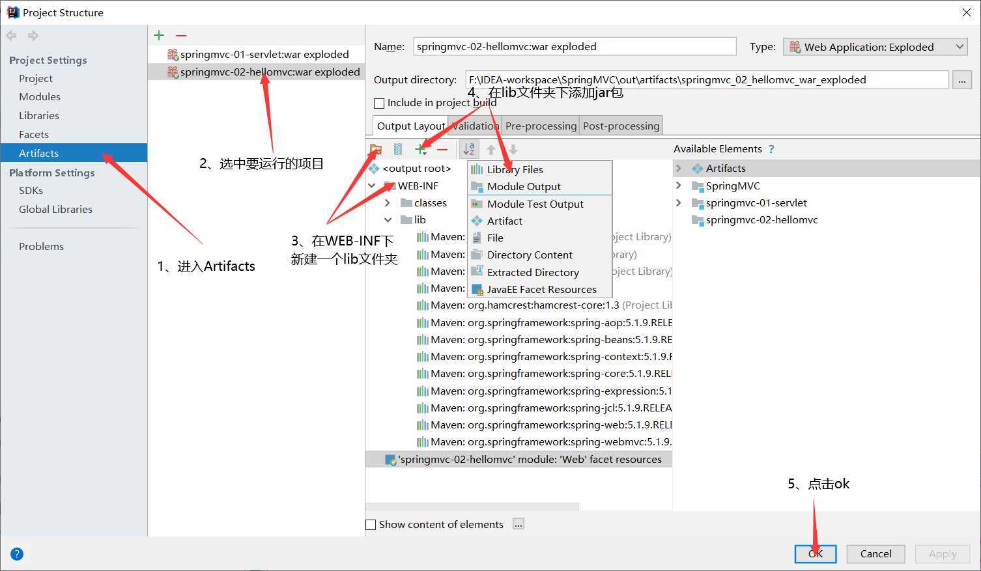The image size is (981, 571).
Task: Click the help question mark button bottom-left
Action: click(x=17, y=554)
